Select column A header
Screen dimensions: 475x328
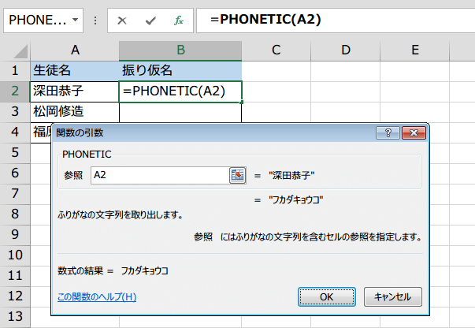click(x=75, y=50)
